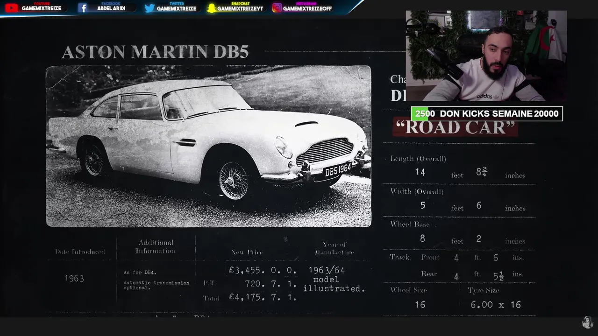Click the green 2500 progress amount

pyautogui.click(x=425, y=113)
